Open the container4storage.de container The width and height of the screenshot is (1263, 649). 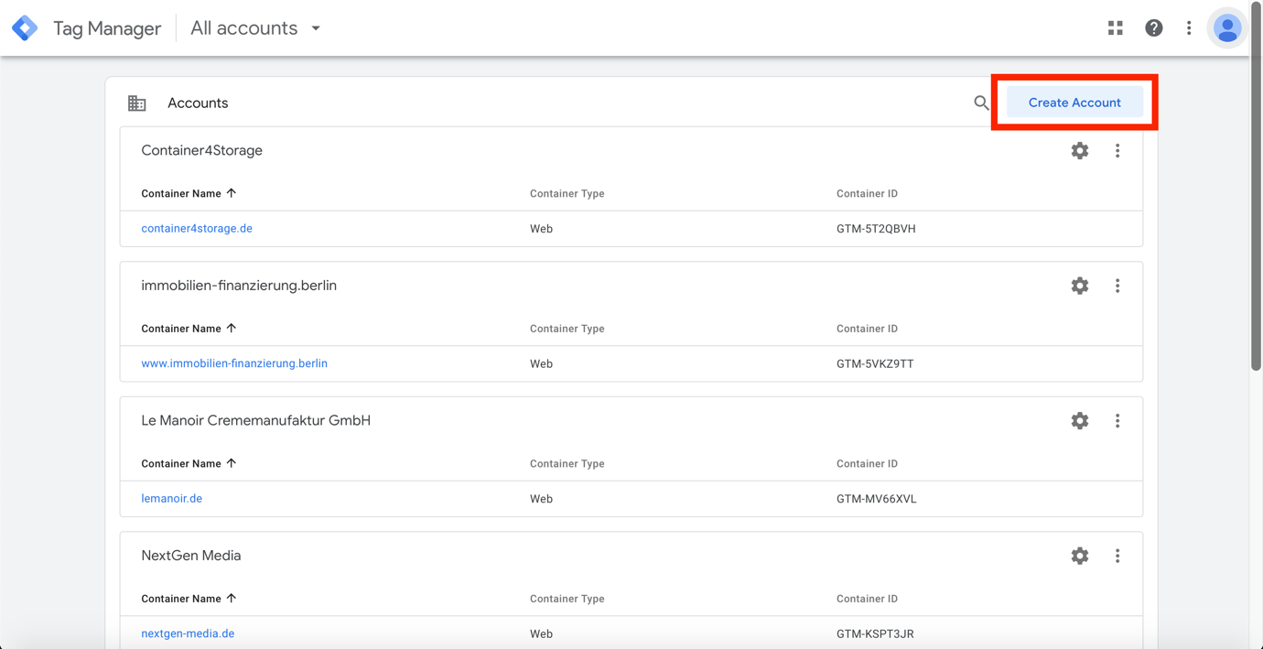pos(197,229)
